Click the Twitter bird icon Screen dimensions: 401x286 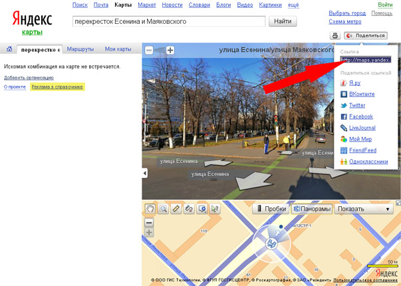coord(344,105)
